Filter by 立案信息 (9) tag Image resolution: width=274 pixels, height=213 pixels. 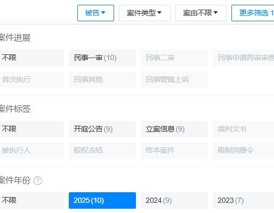click(174, 129)
